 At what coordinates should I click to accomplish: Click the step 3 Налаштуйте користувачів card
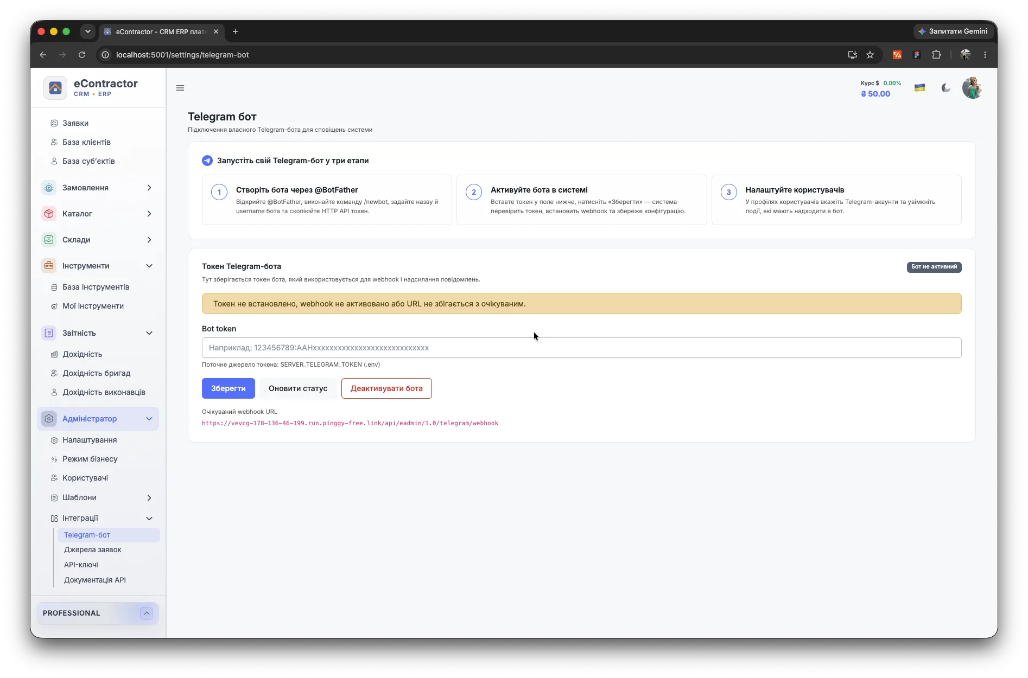pos(836,200)
